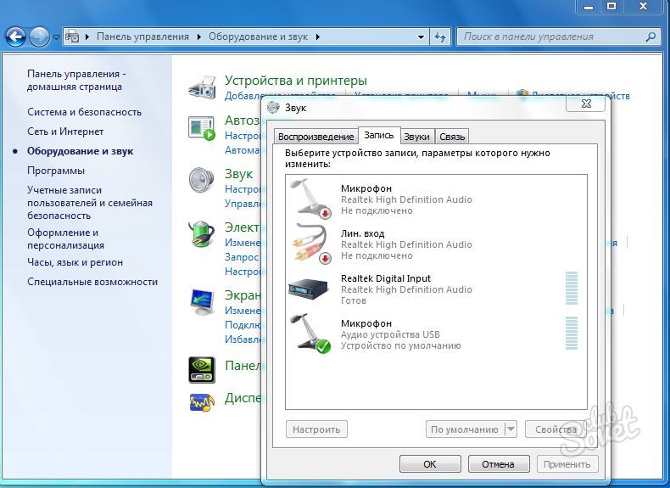Viewport: 670px width, 488px height.
Task: Switch to the Связь tab
Action: coord(452,137)
